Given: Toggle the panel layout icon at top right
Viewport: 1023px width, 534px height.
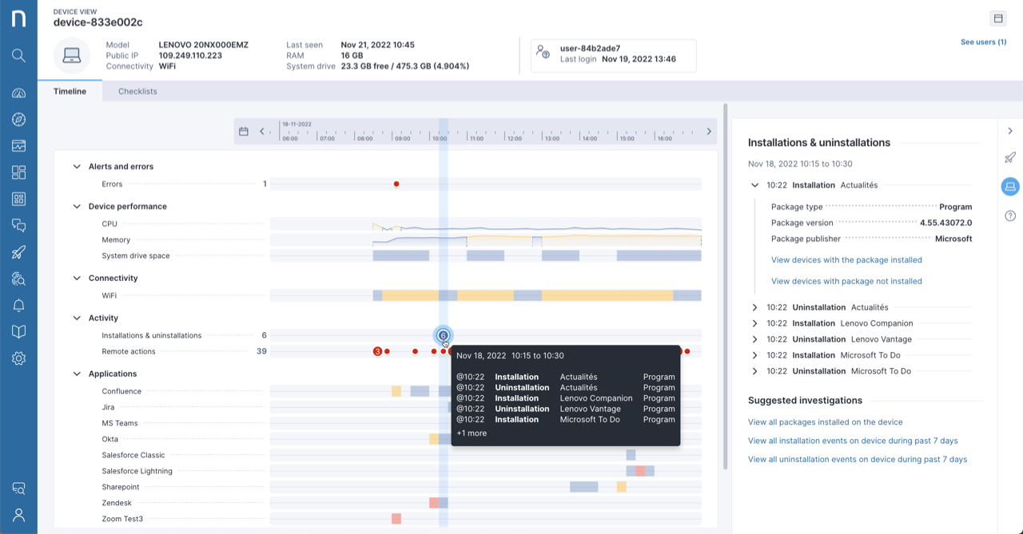Looking at the screenshot, I should tap(997, 18).
